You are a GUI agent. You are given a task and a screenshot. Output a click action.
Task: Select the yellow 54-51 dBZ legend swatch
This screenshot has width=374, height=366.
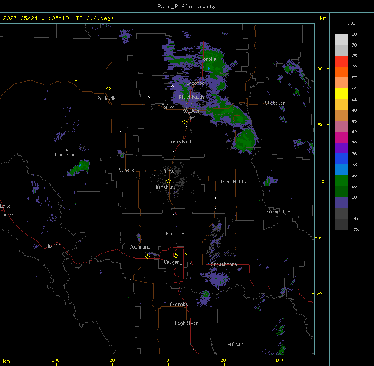pos(341,93)
